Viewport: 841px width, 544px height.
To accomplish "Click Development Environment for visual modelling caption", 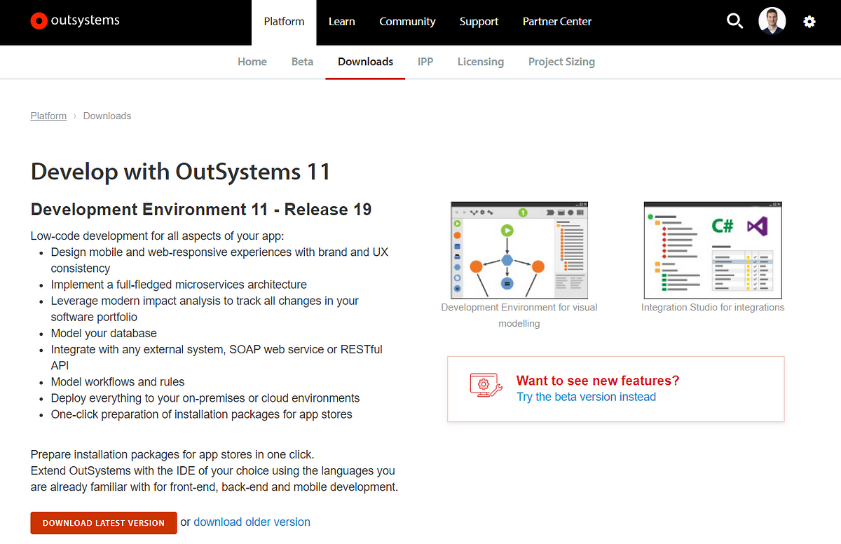I will [519, 315].
